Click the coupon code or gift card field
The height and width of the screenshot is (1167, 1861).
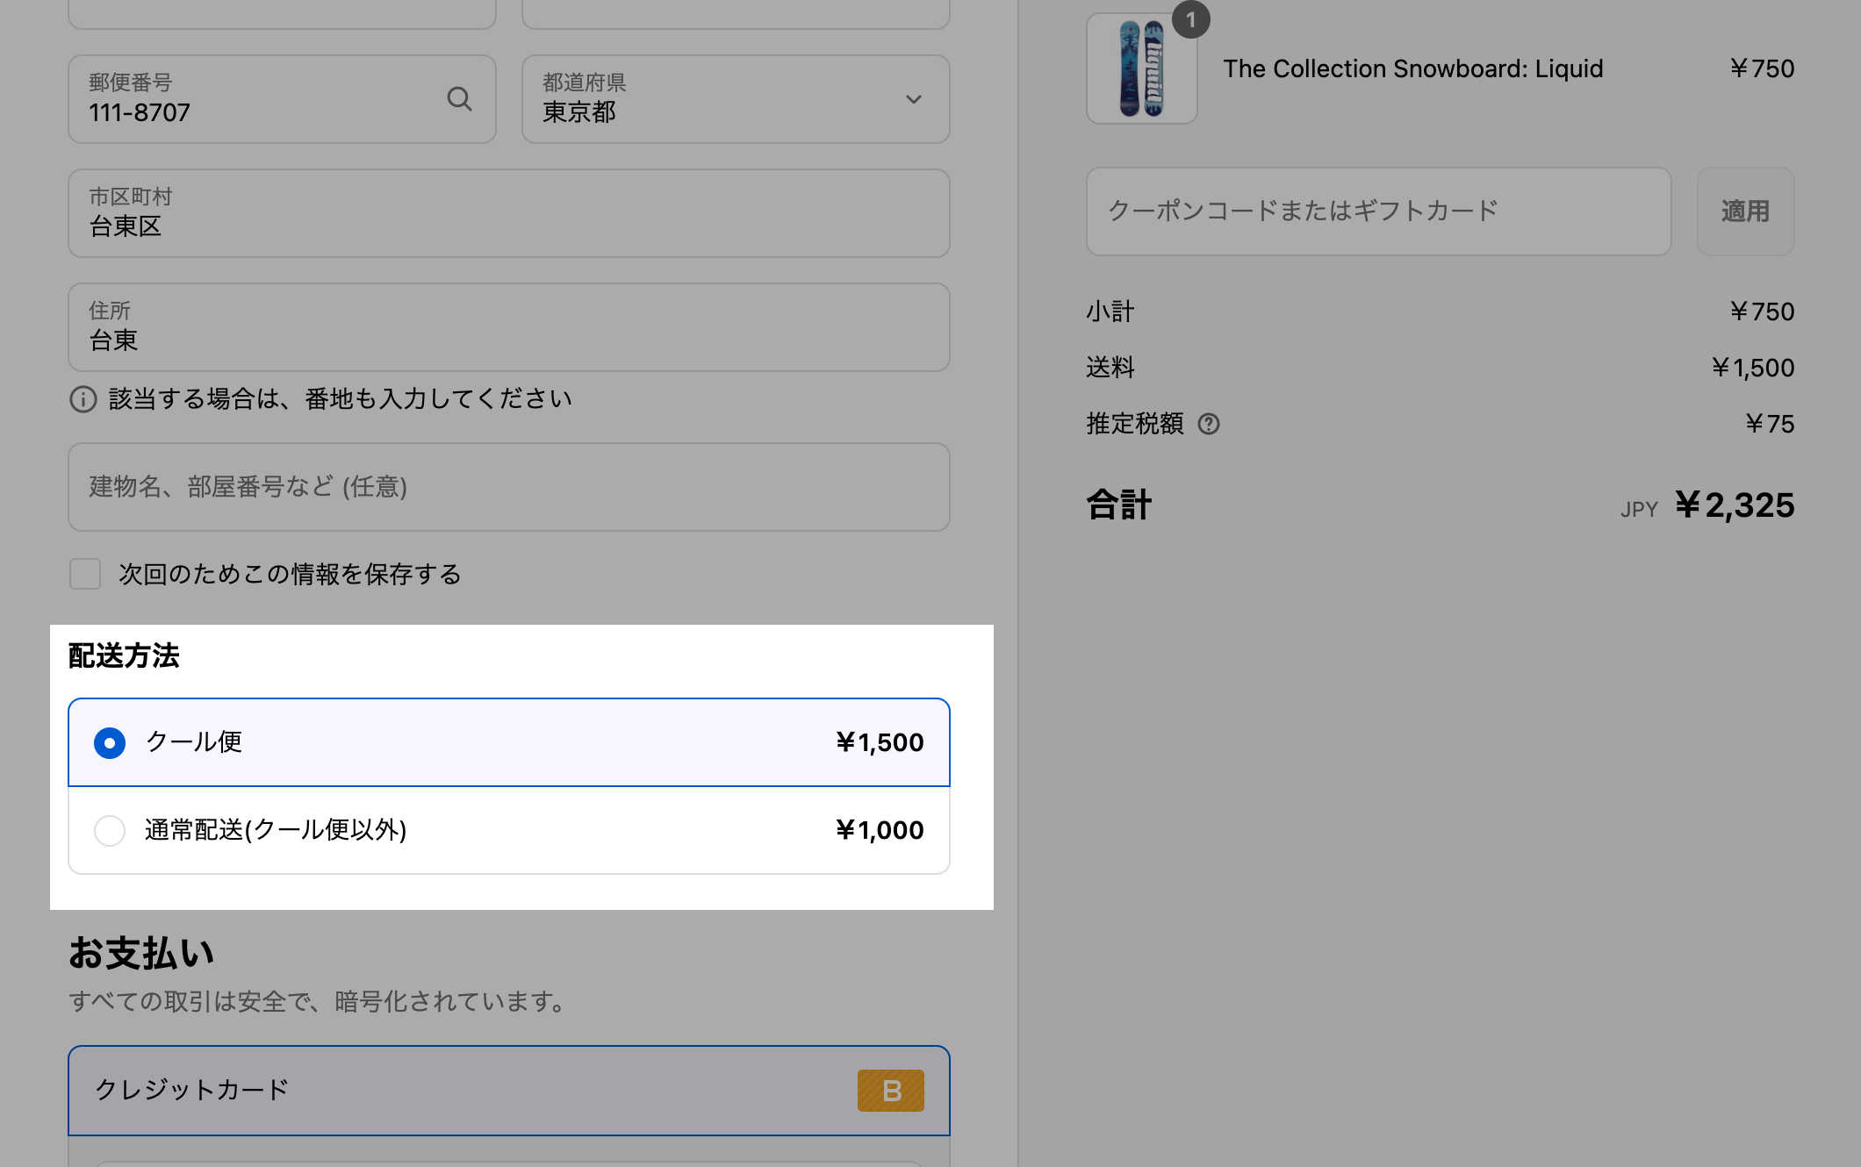(1378, 211)
